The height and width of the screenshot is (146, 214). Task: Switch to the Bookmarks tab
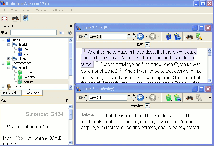tap(11, 93)
